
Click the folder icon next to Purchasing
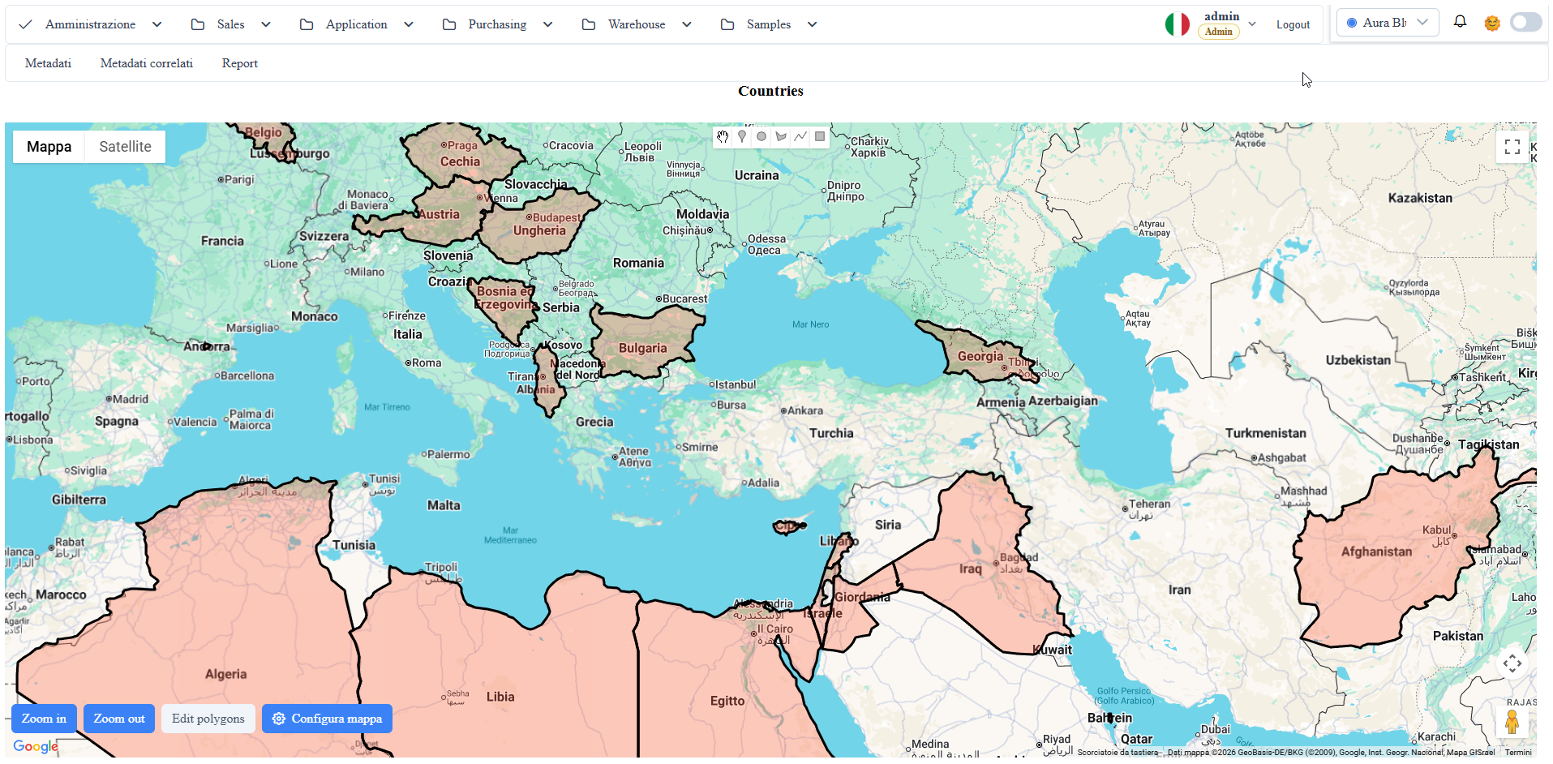point(449,24)
